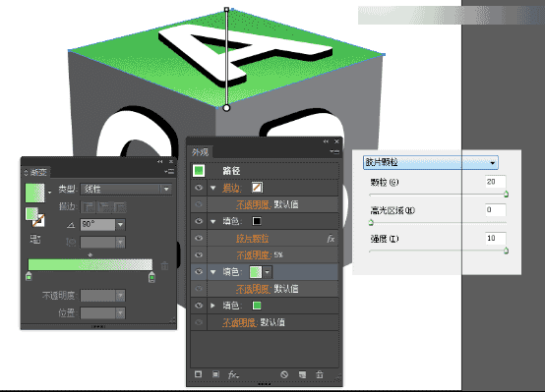Click the cycle arrows icon on the 渐变 tab
Screen dimensions: 545x392
click(x=26, y=172)
